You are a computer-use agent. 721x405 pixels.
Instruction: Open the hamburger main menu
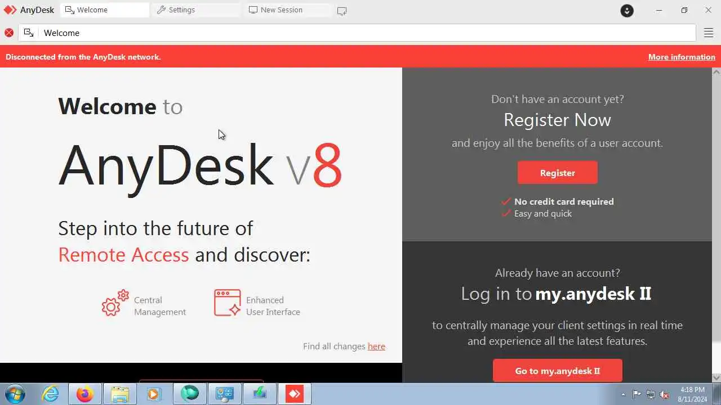tap(709, 33)
